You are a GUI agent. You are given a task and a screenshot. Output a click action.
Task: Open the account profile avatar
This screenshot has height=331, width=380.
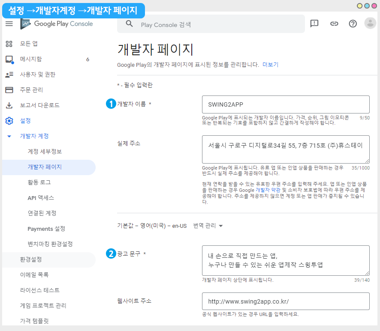tap(370, 24)
